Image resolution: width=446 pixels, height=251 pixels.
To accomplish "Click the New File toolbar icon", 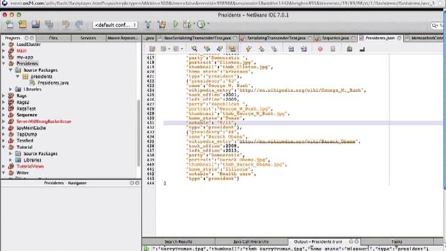I will pyautogui.click(x=10, y=24).
